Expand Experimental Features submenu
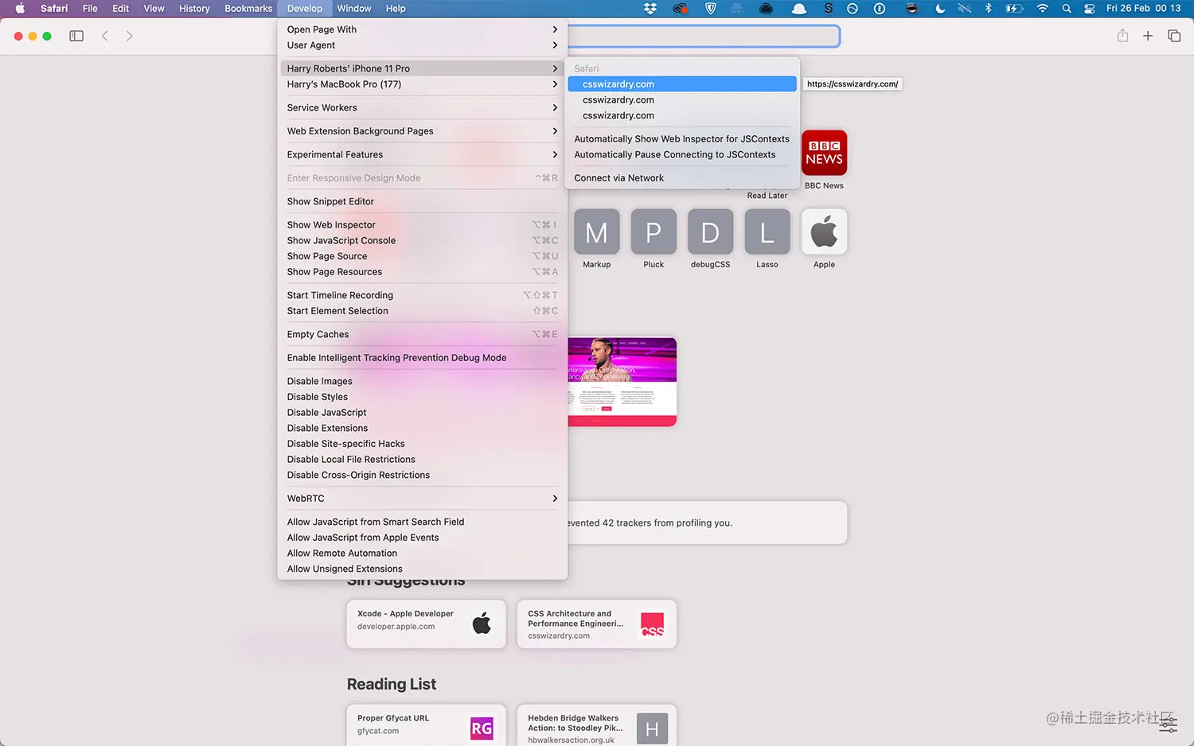The height and width of the screenshot is (746, 1194). [x=422, y=154]
